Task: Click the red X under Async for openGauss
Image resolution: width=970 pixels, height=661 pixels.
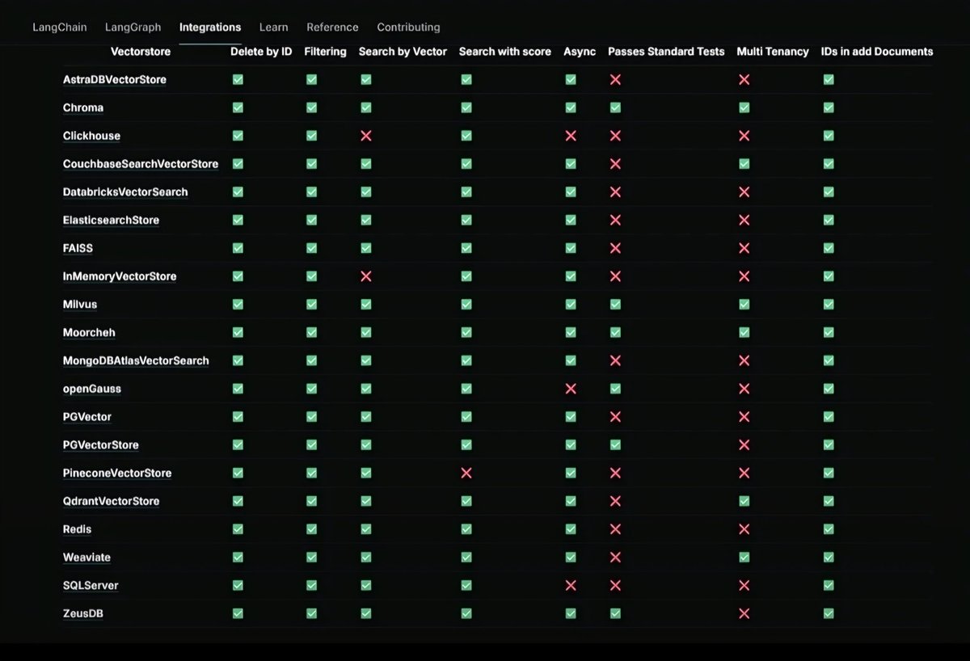Action: pyautogui.click(x=570, y=389)
